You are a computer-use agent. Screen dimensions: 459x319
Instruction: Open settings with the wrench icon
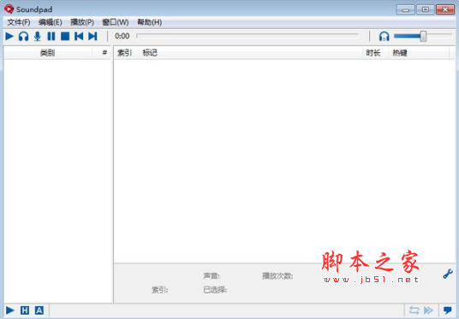[x=448, y=274]
